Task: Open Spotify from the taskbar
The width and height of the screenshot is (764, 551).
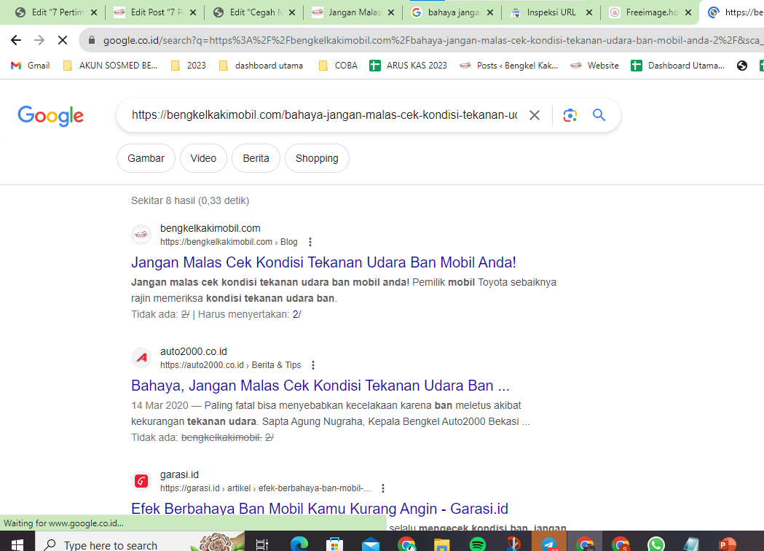Action: [x=478, y=544]
